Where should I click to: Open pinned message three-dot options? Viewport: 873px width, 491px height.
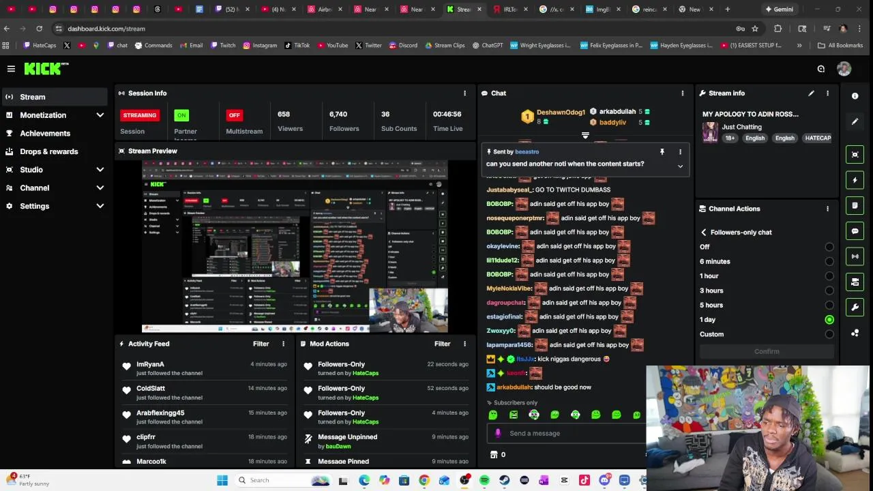click(680, 152)
